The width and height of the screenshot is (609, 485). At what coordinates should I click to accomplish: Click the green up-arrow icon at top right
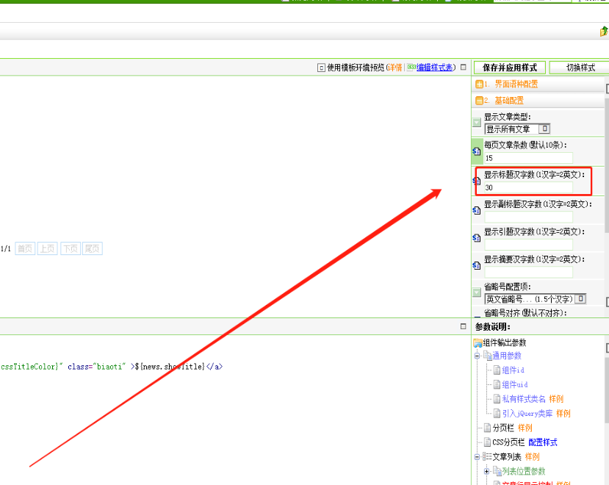pos(604,32)
